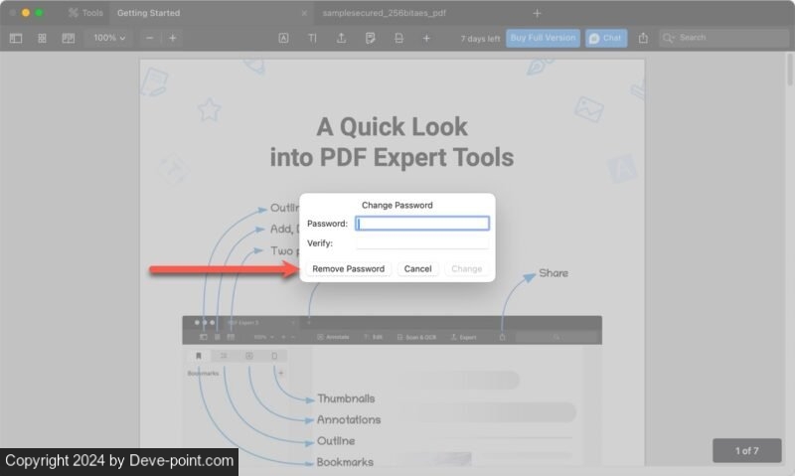Image resolution: width=795 pixels, height=476 pixels.
Task: Add a new tab with plus
Action: [x=538, y=13]
